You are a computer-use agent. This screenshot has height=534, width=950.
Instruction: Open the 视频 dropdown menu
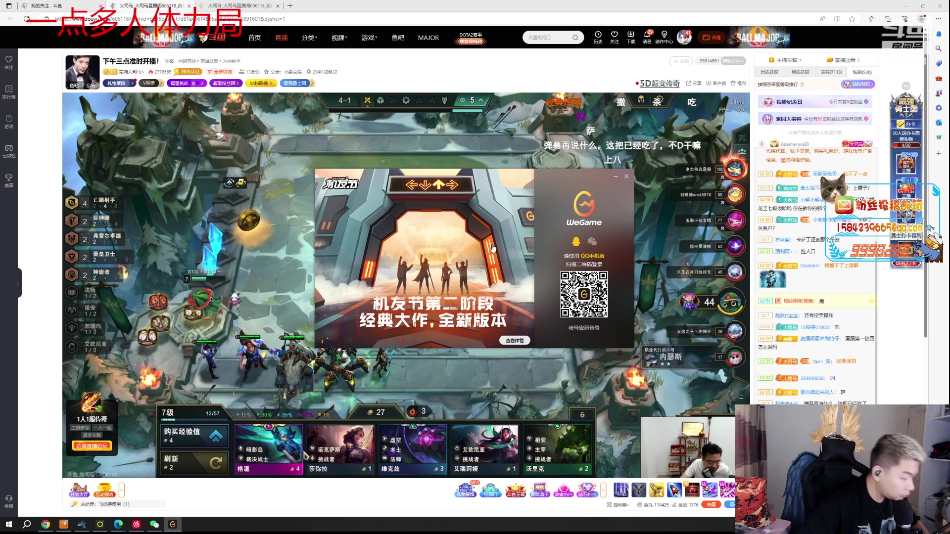point(339,38)
